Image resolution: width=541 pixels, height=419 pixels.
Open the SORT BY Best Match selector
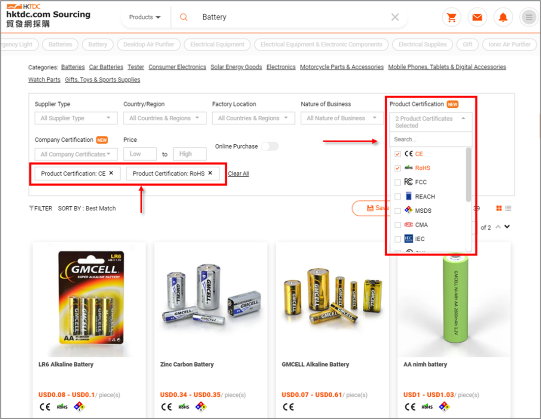coord(87,208)
